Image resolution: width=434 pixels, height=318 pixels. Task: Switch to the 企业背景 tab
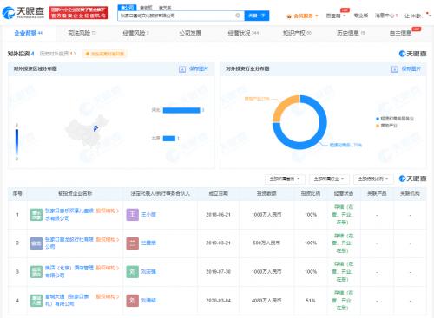(x=29, y=33)
